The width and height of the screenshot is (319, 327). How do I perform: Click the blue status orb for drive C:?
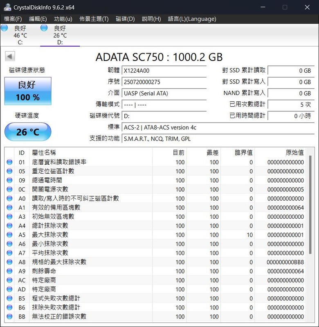(x=4, y=28)
